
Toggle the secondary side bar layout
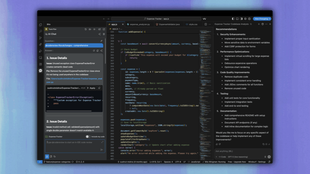241,19
